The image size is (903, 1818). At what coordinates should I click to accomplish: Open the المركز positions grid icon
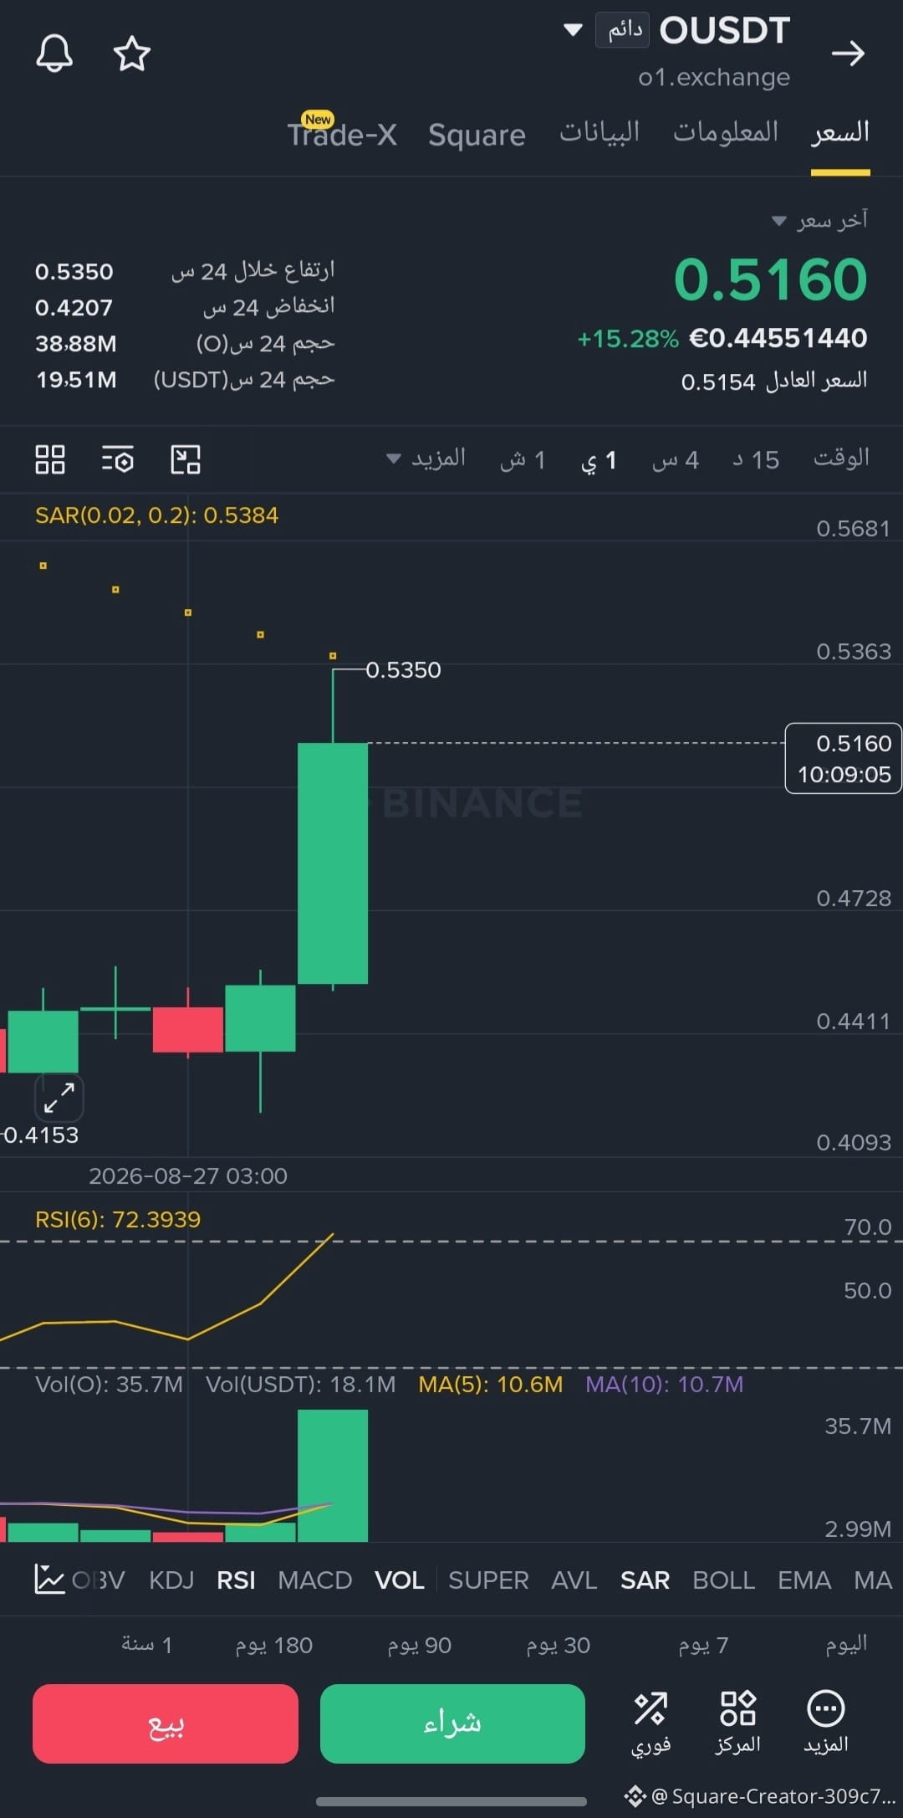point(737,1723)
